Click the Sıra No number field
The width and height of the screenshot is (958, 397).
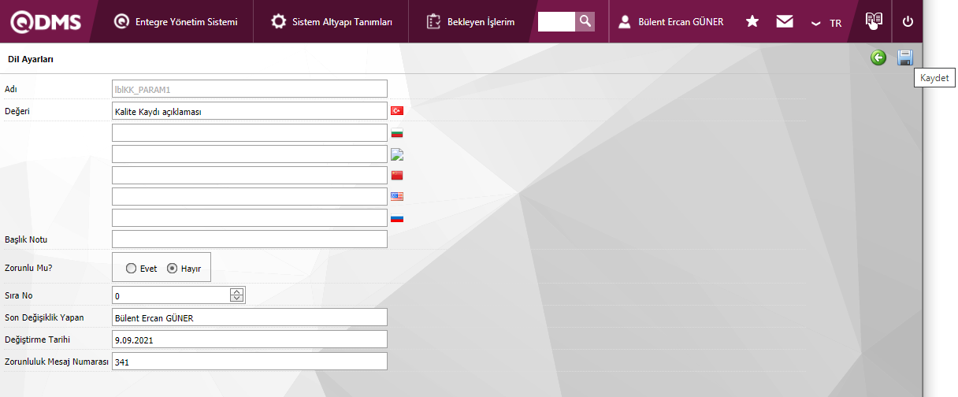tap(171, 295)
